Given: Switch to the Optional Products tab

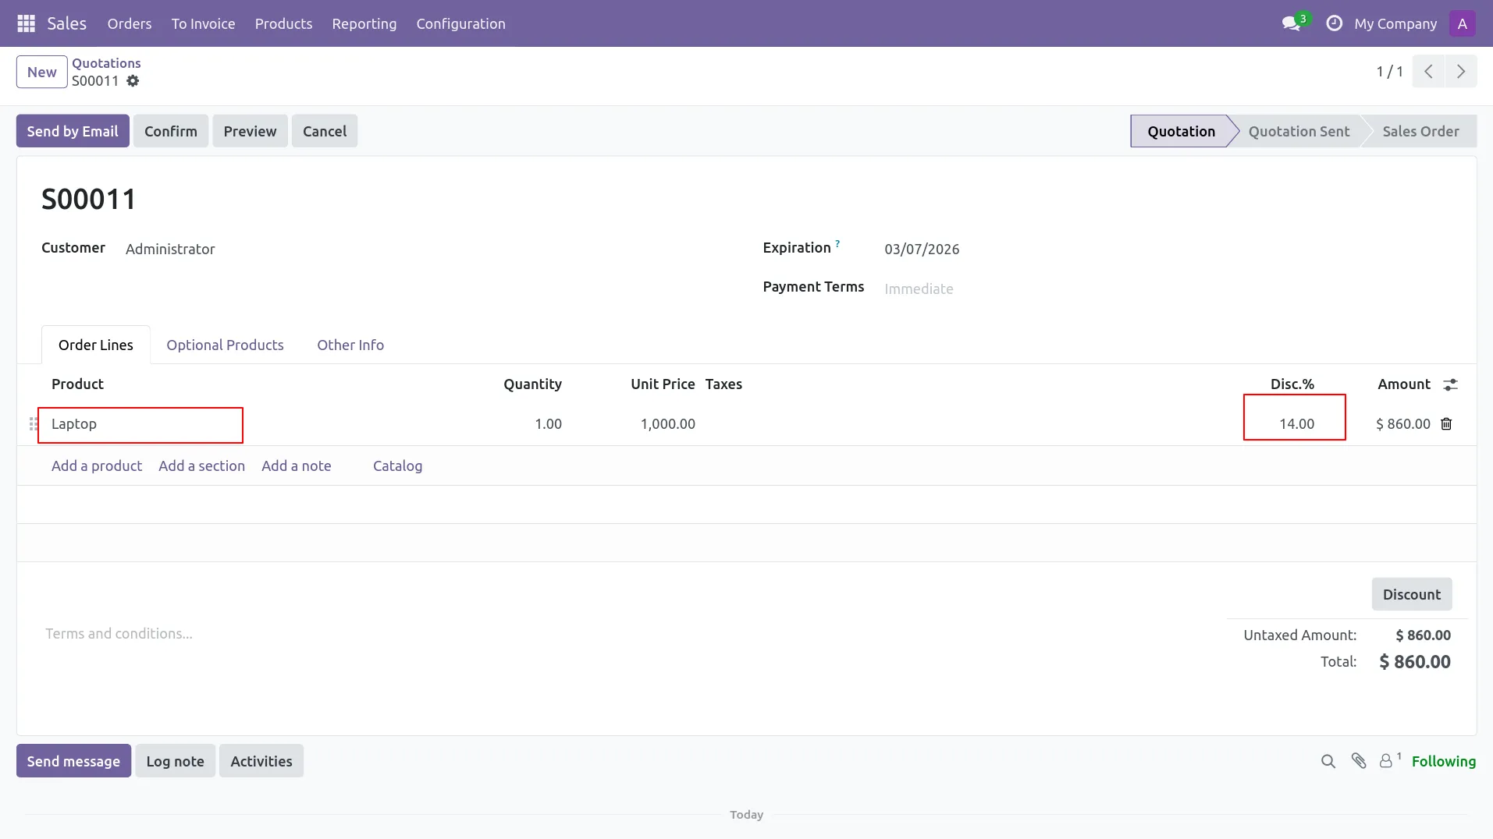Looking at the screenshot, I should [x=225, y=345].
